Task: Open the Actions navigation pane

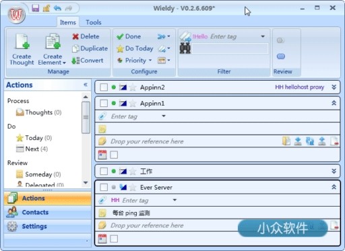Action: [x=48, y=199]
